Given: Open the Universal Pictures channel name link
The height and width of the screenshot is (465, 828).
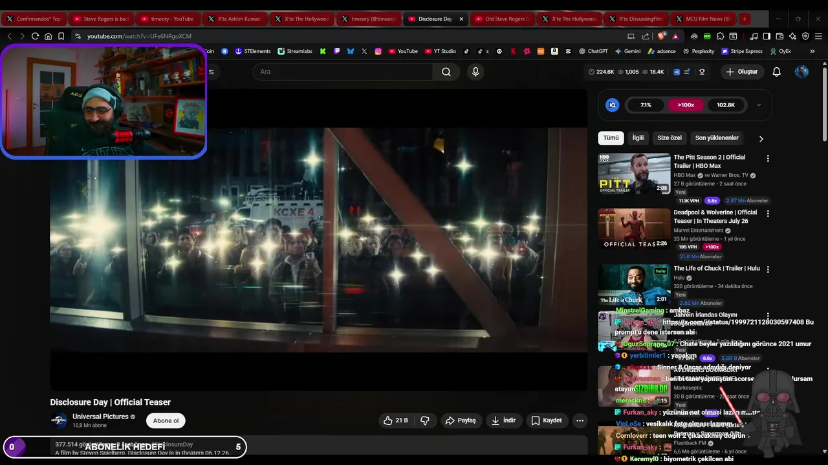Looking at the screenshot, I should tap(100, 417).
